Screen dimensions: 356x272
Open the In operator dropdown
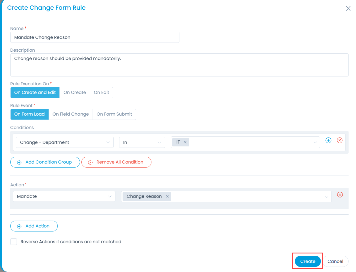tap(142, 142)
